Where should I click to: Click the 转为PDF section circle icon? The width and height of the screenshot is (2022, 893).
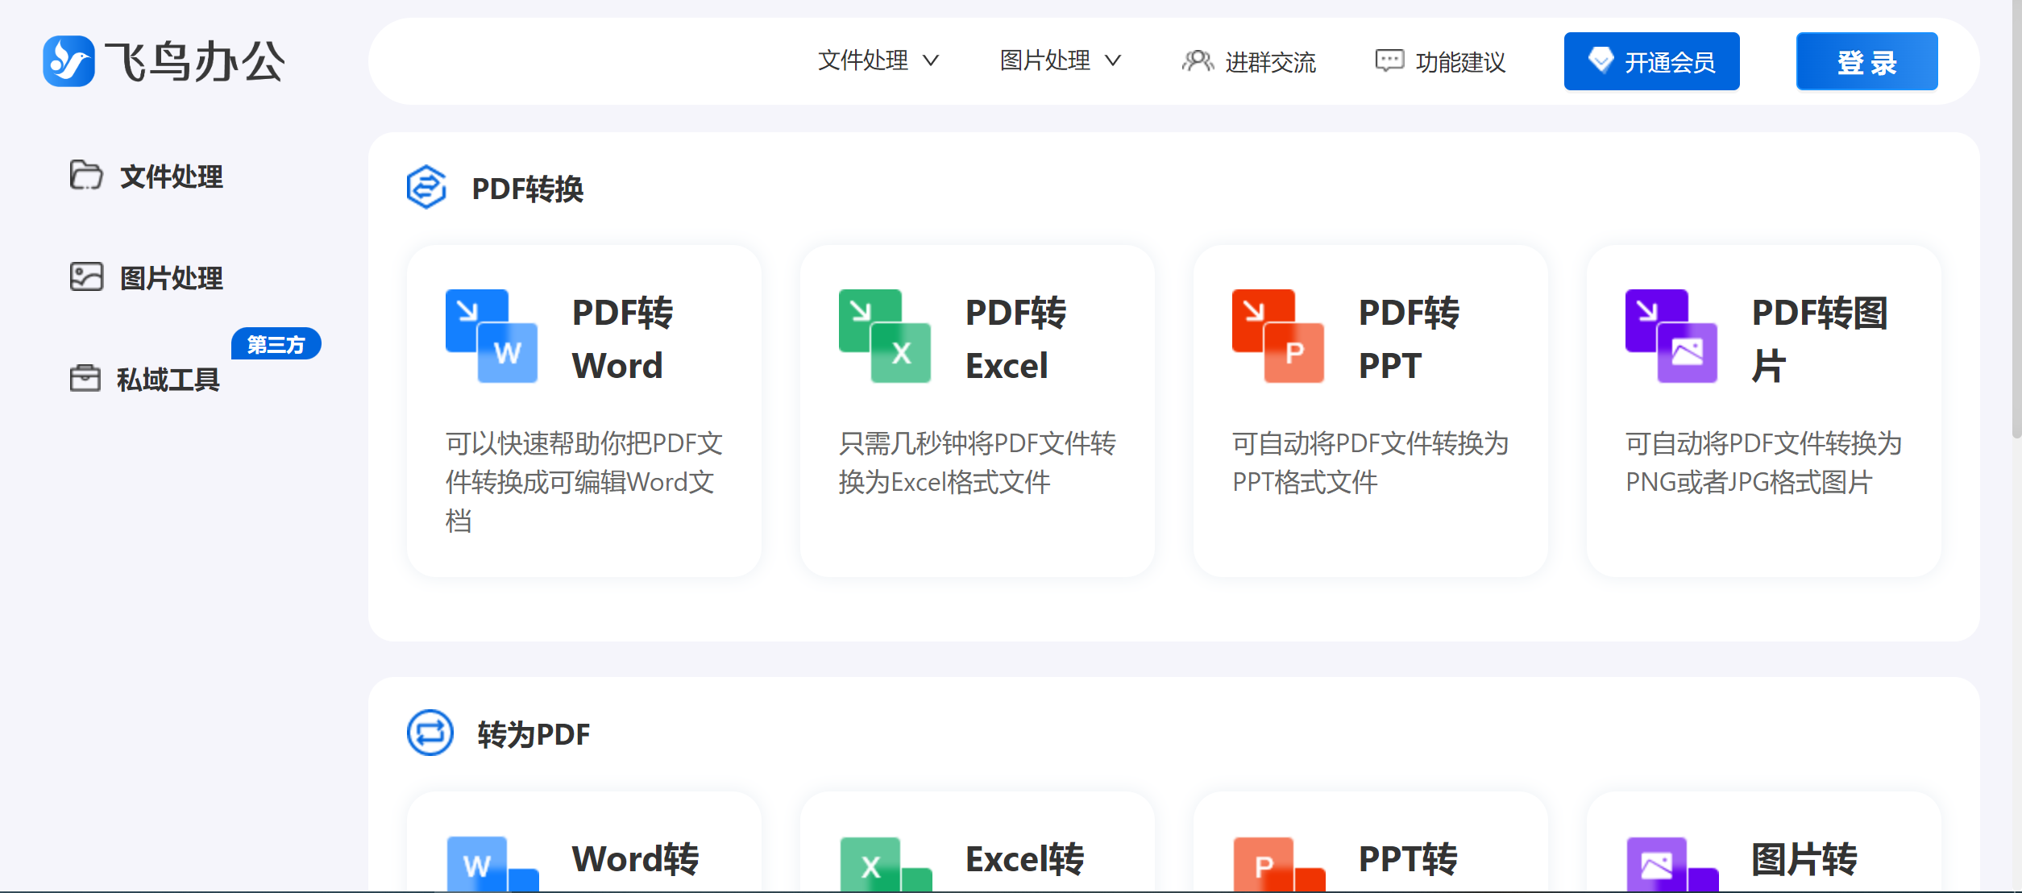(x=427, y=733)
